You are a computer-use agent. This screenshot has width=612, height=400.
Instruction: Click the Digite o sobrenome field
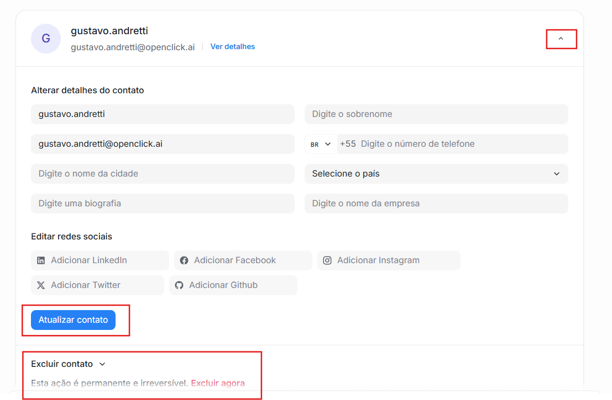coord(436,114)
